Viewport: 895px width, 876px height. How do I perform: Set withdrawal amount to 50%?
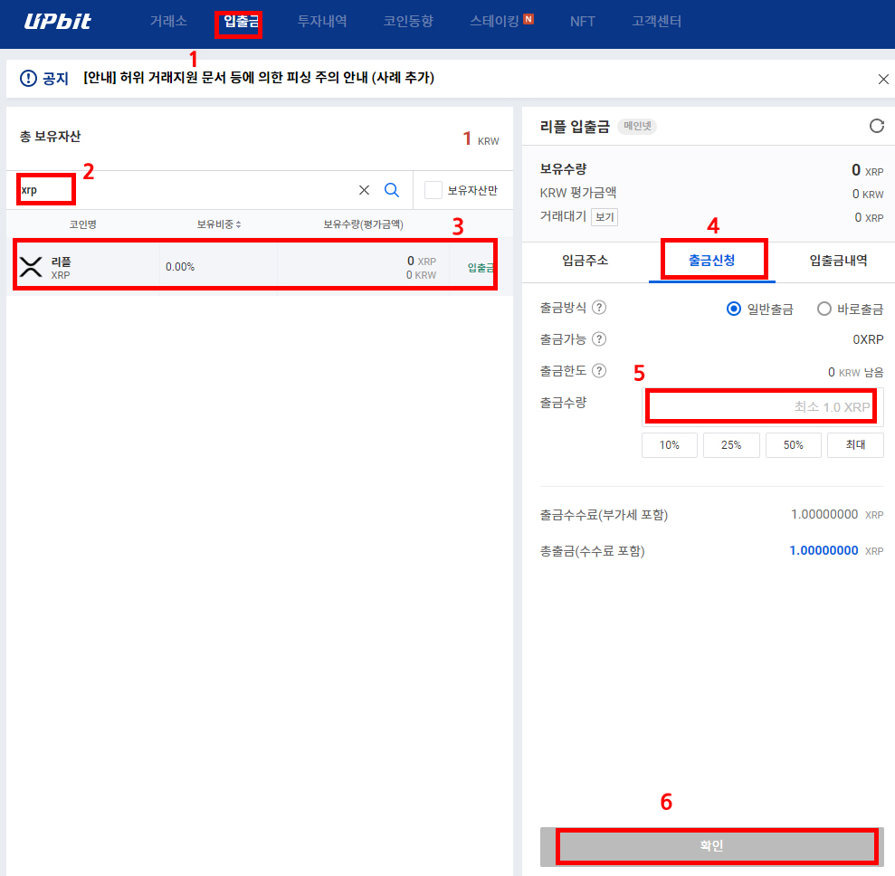[x=794, y=445]
